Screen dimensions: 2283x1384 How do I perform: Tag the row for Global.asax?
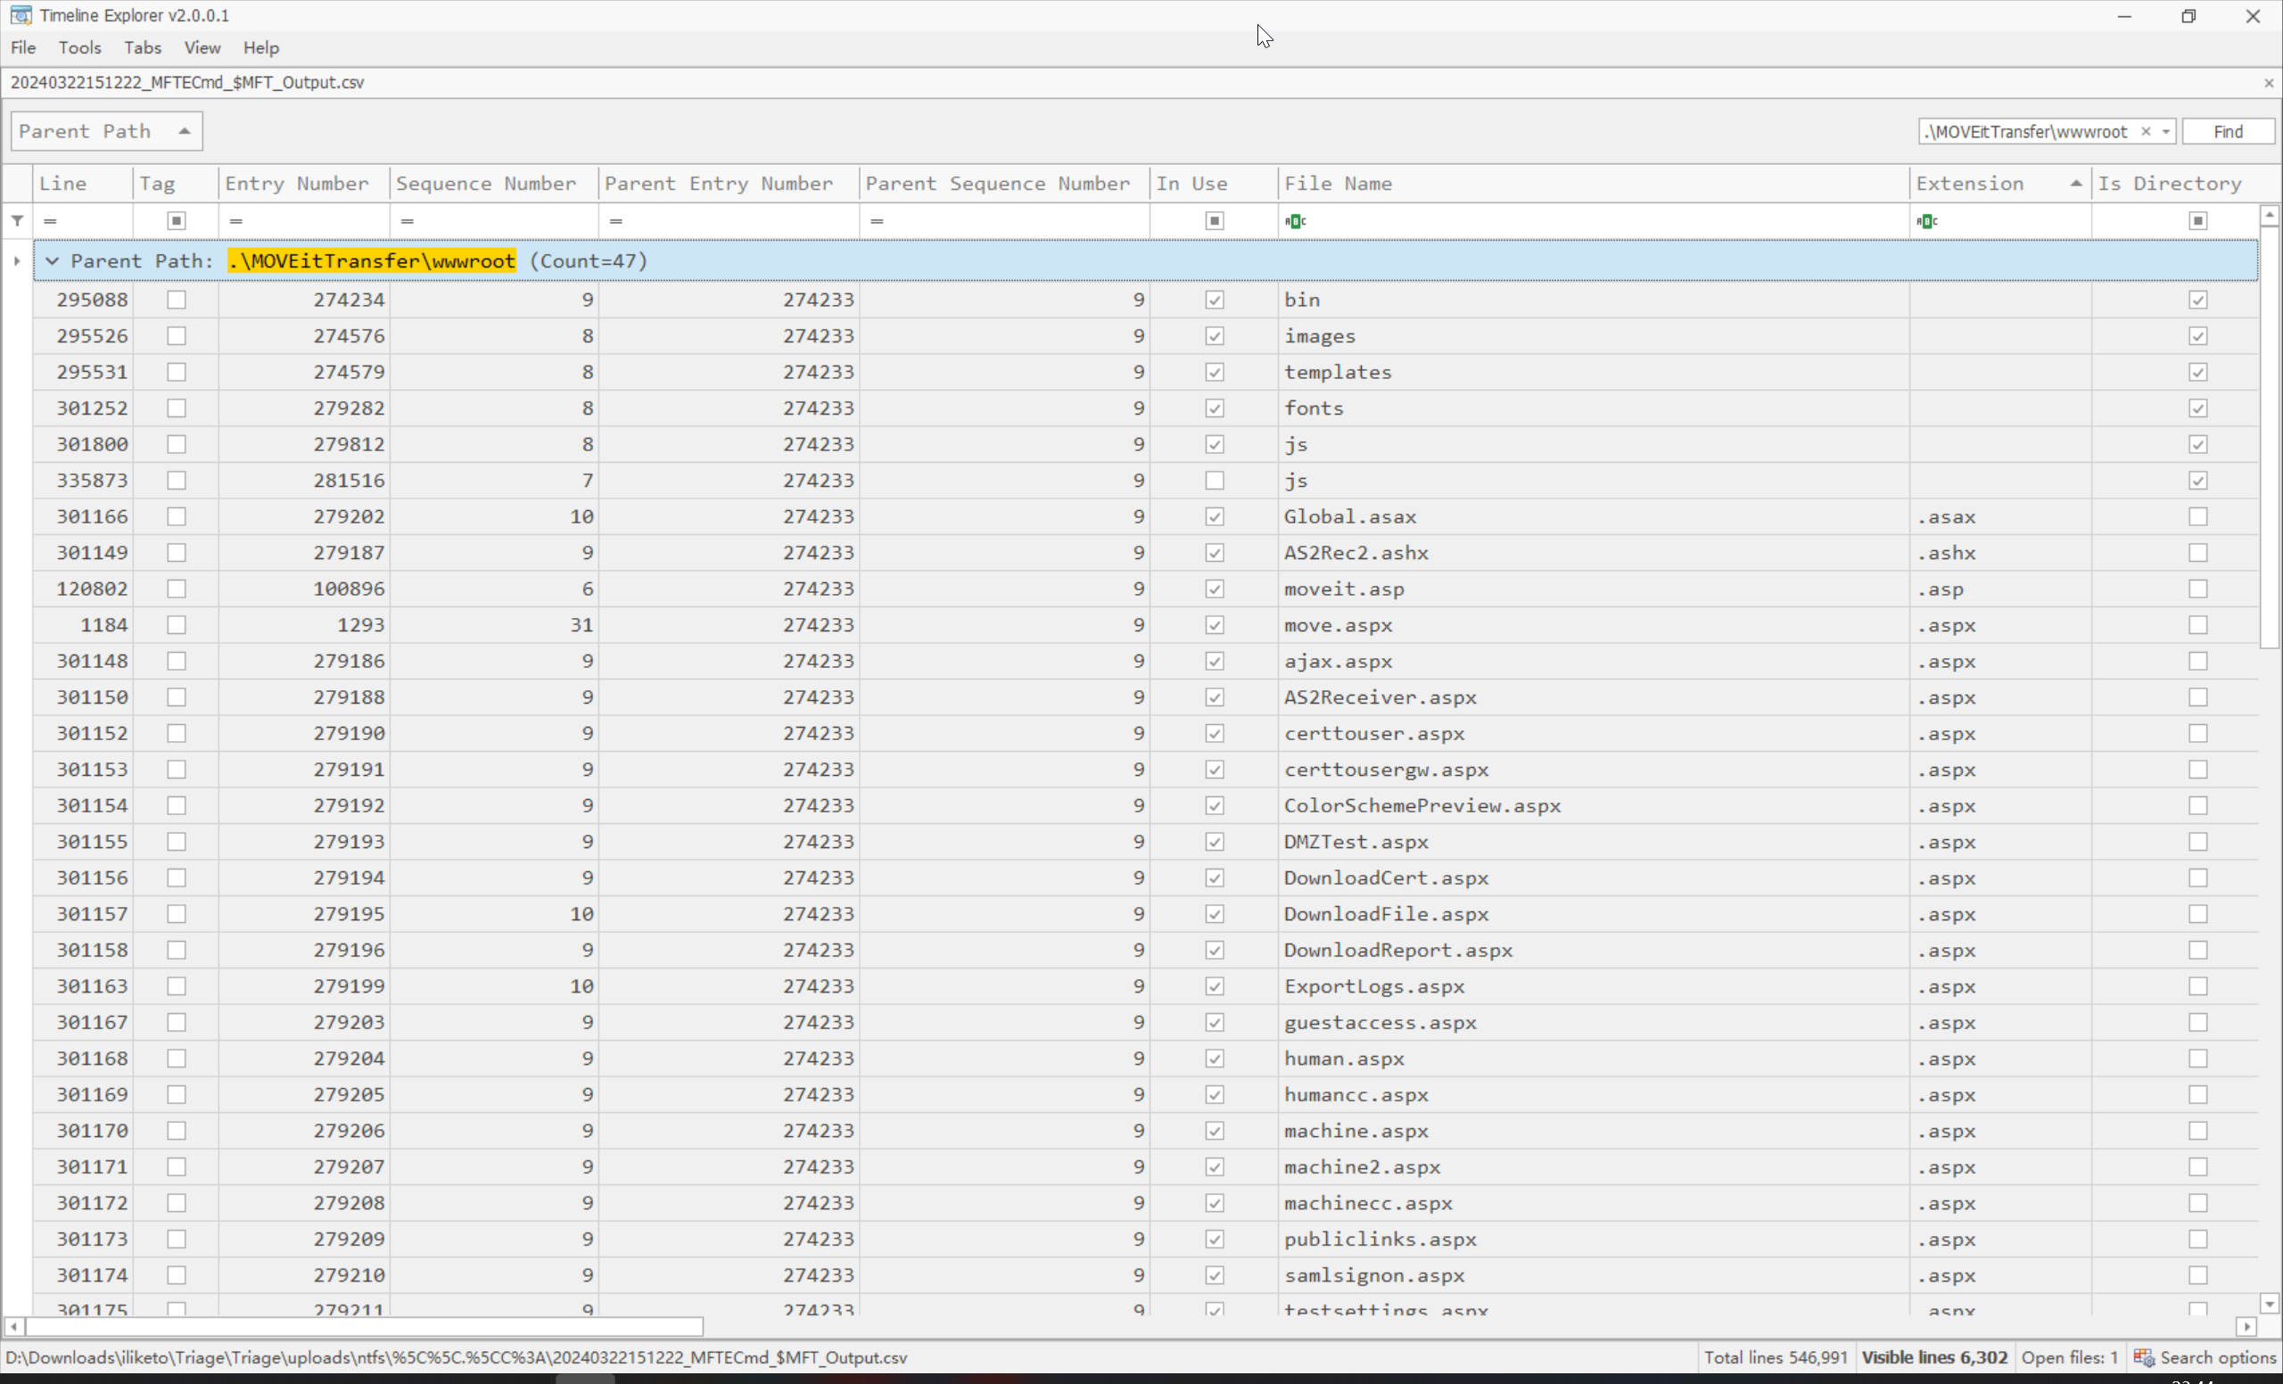click(176, 516)
